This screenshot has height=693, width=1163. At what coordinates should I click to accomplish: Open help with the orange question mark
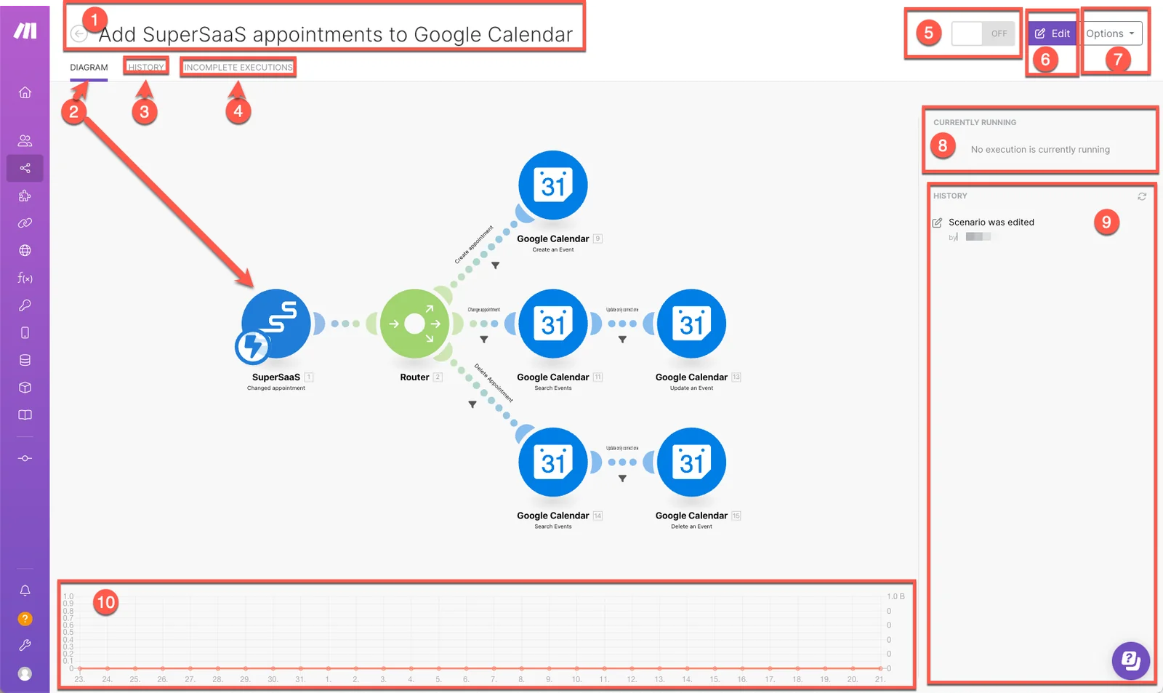click(25, 618)
